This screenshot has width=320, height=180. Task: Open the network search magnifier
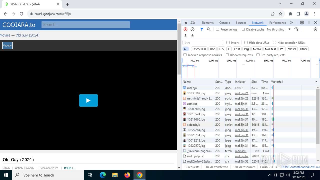point(209,29)
